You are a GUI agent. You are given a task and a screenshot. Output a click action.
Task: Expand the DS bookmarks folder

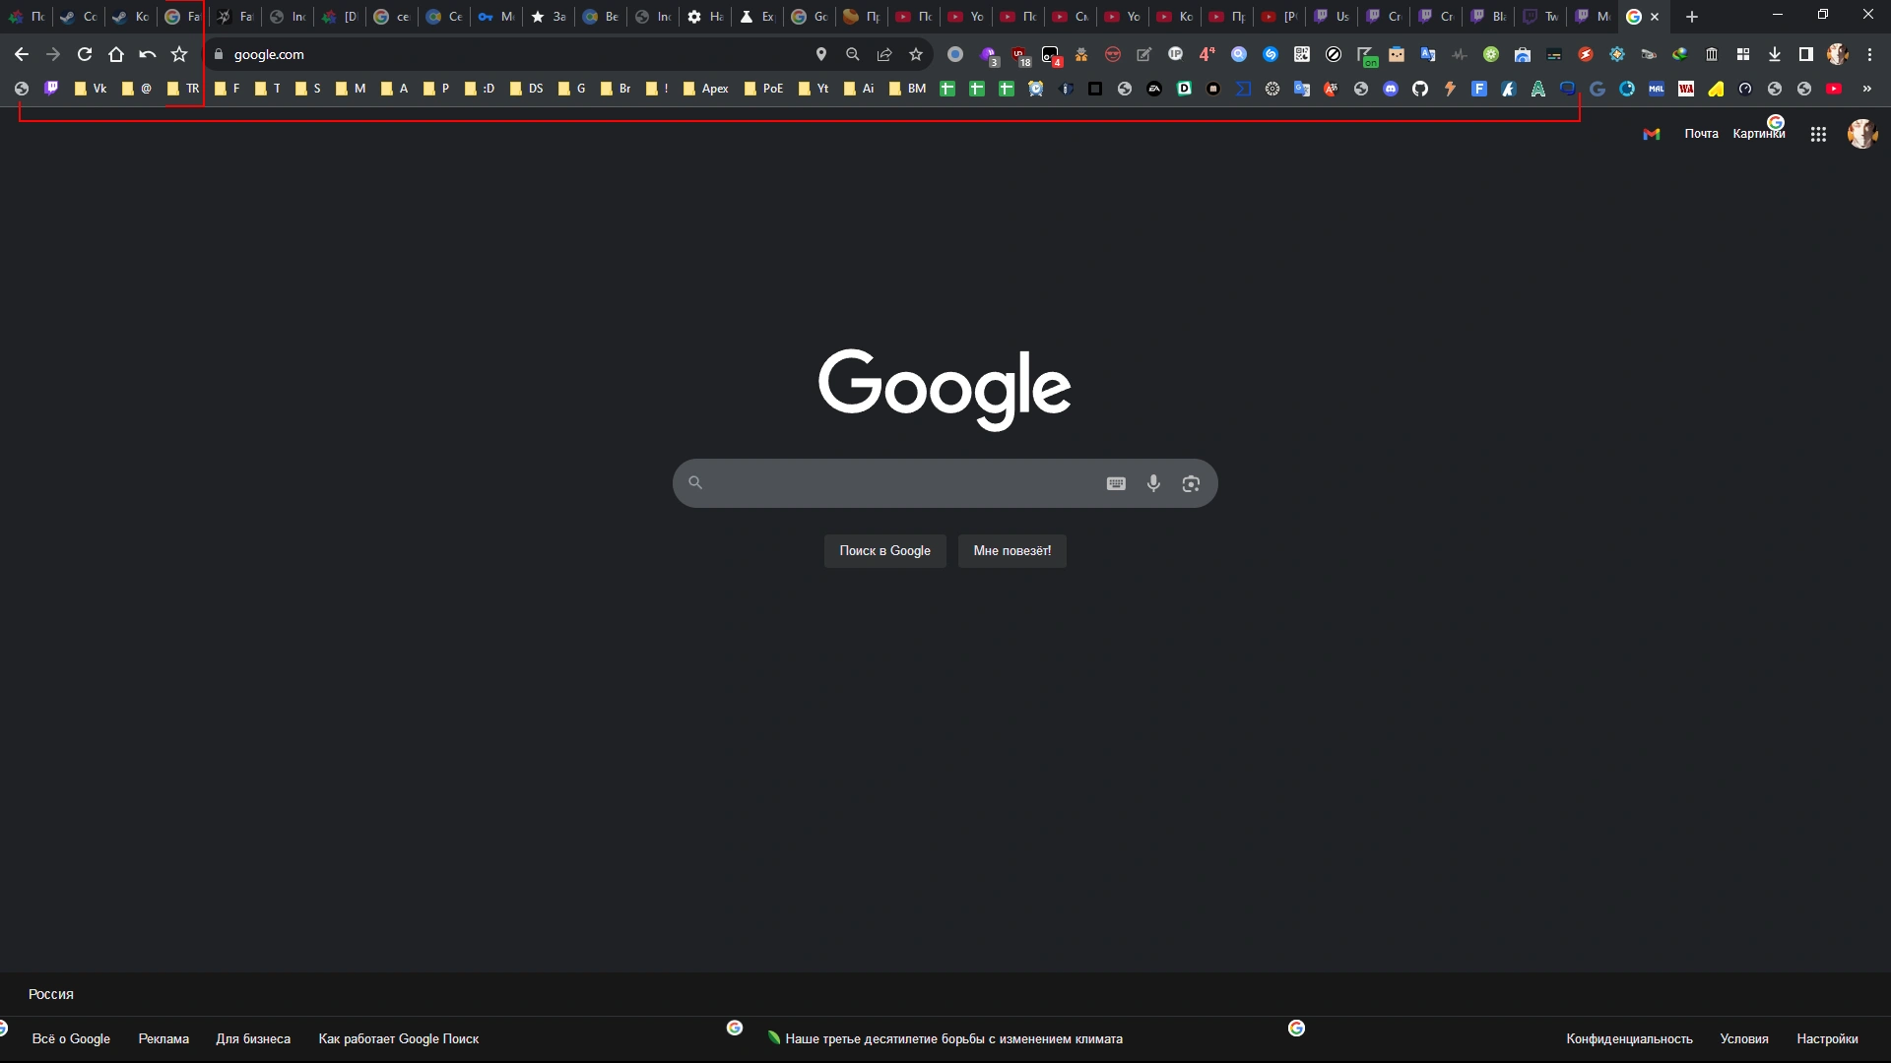[x=526, y=89]
